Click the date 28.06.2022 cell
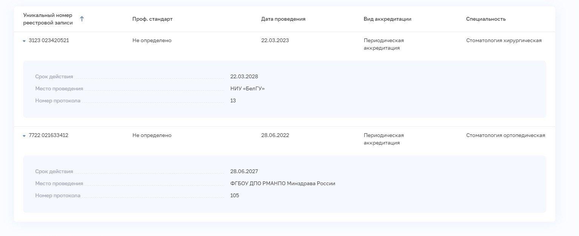Image resolution: width=579 pixels, height=236 pixels. click(x=275, y=135)
